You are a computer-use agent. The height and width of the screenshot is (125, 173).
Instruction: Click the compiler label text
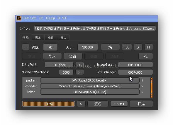pyautogui.click(x=31, y=86)
